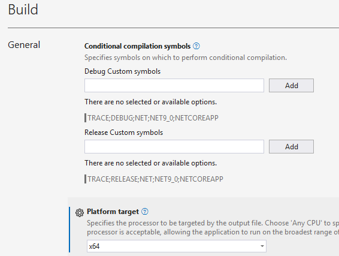339x256 pixels.
Task: Click the Conditional compilation symbols heading
Action: point(138,46)
